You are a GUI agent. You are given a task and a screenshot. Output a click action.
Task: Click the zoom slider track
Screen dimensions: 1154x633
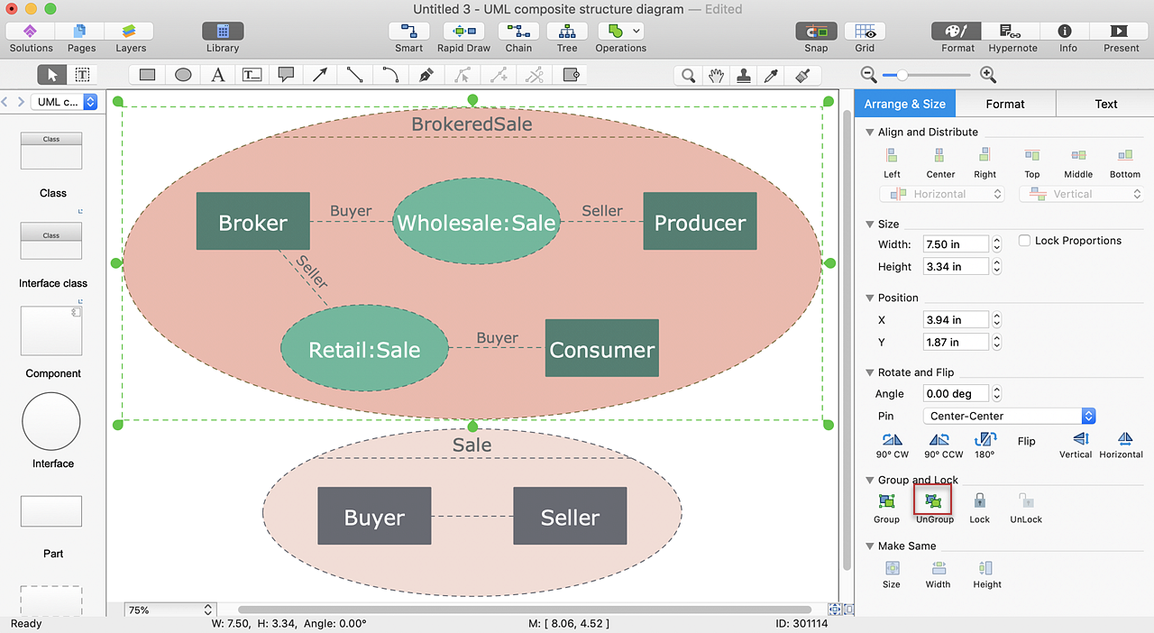pos(938,76)
